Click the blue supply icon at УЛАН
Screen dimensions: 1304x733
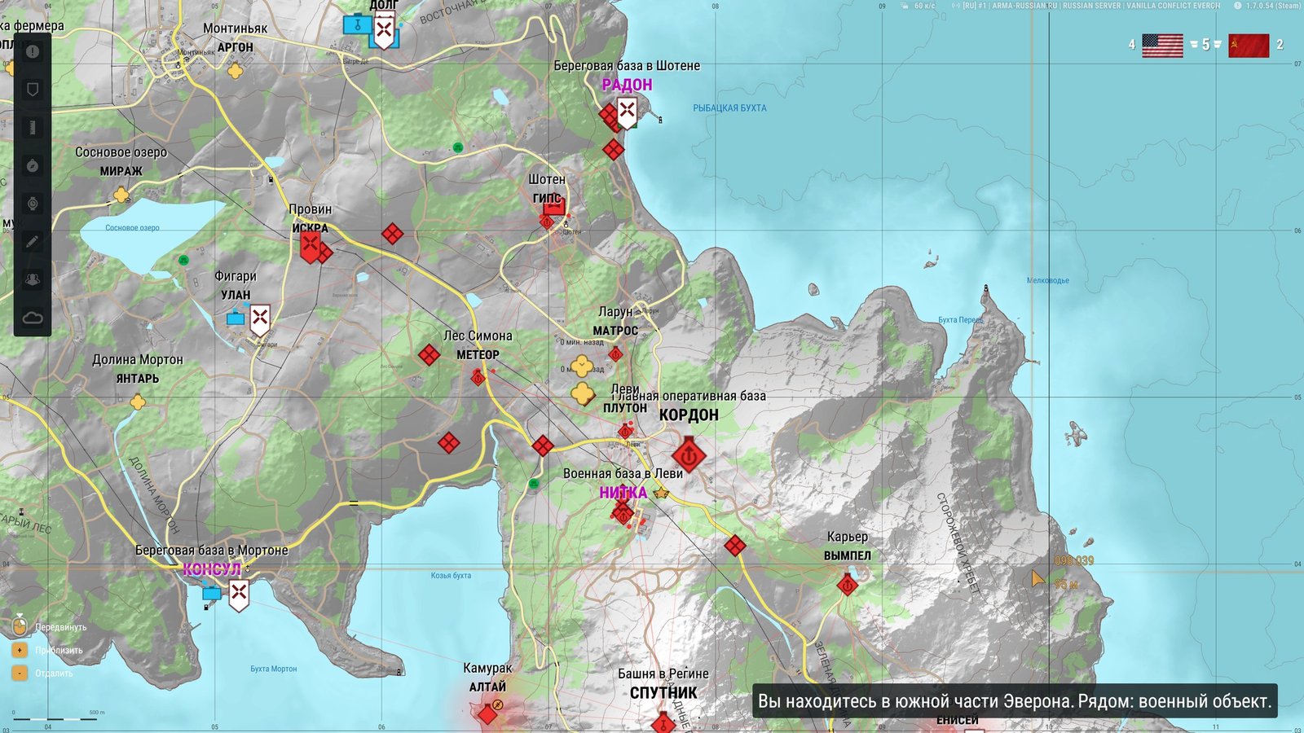(x=236, y=318)
